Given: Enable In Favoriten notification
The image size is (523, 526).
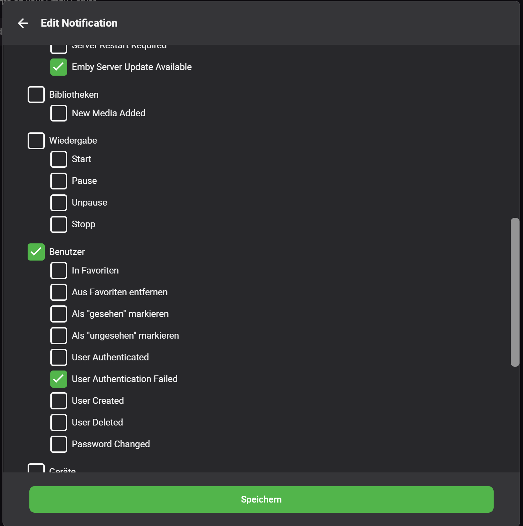Looking at the screenshot, I should tap(59, 271).
